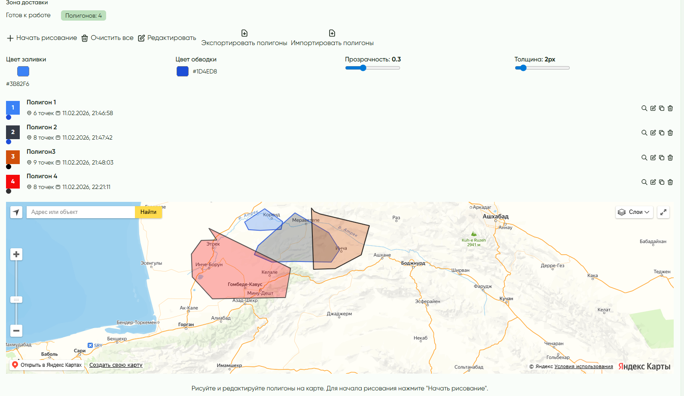The height and width of the screenshot is (396, 684).
Task: Click the map geolocation arrow icon
Action: [16, 212]
